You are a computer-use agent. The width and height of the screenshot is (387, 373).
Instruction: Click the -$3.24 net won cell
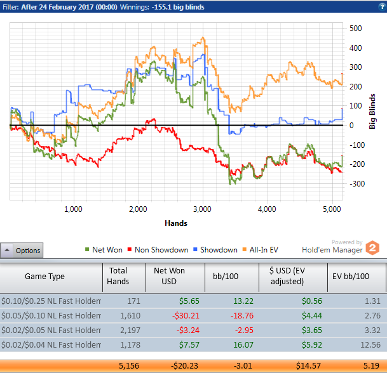[188, 330]
